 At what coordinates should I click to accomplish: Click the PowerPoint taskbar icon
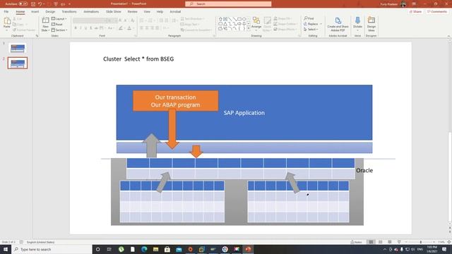(248, 249)
